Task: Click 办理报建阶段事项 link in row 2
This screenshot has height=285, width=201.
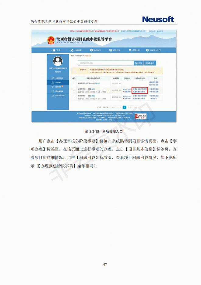Action: click(x=139, y=92)
